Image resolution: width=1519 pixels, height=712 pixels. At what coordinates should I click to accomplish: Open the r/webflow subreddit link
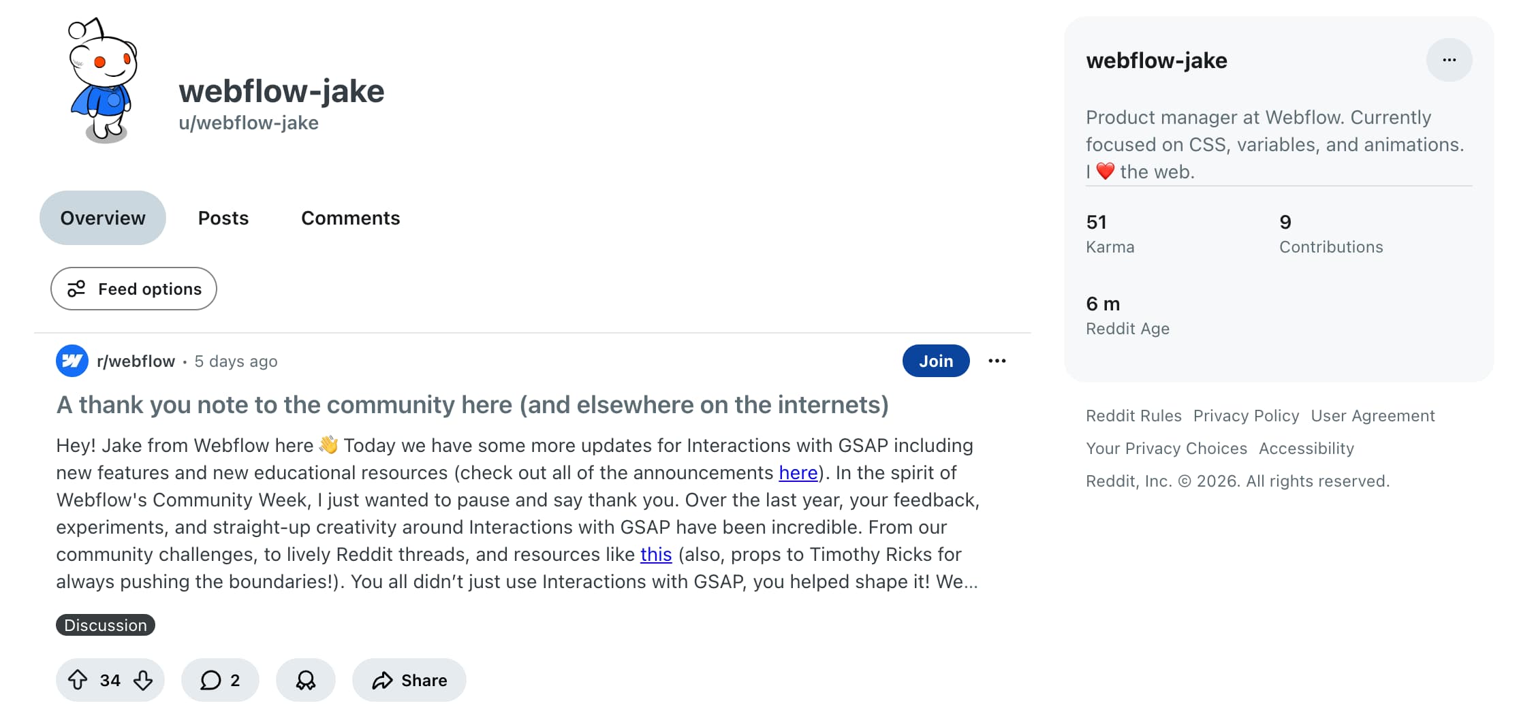tap(136, 361)
